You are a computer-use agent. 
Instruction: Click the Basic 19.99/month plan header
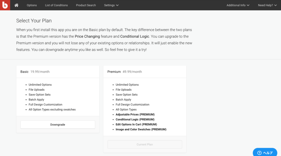click(x=35, y=72)
